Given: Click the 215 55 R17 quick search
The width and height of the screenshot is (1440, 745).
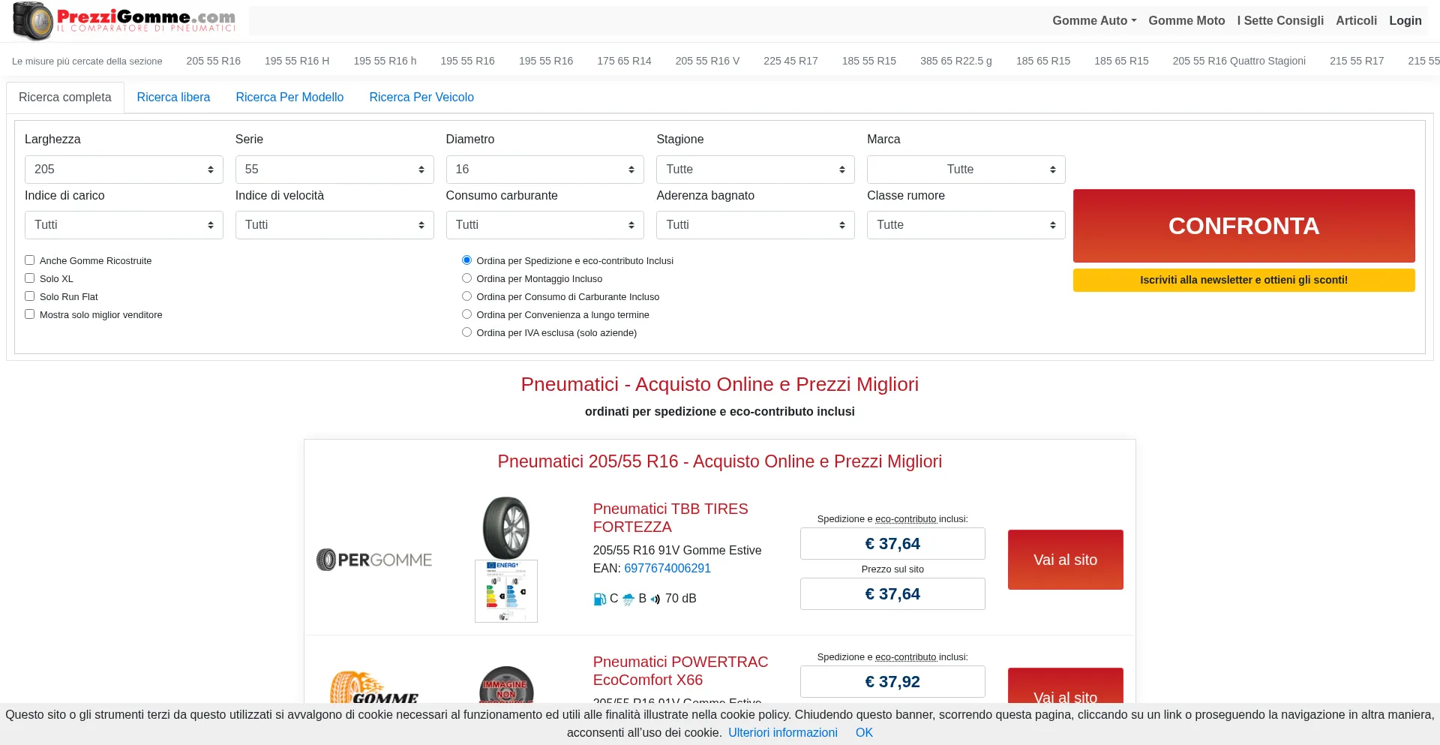Looking at the screenshot, I should coord(1357,61).
